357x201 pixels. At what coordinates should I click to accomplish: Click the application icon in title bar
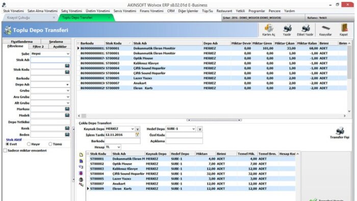coord(4,5)
